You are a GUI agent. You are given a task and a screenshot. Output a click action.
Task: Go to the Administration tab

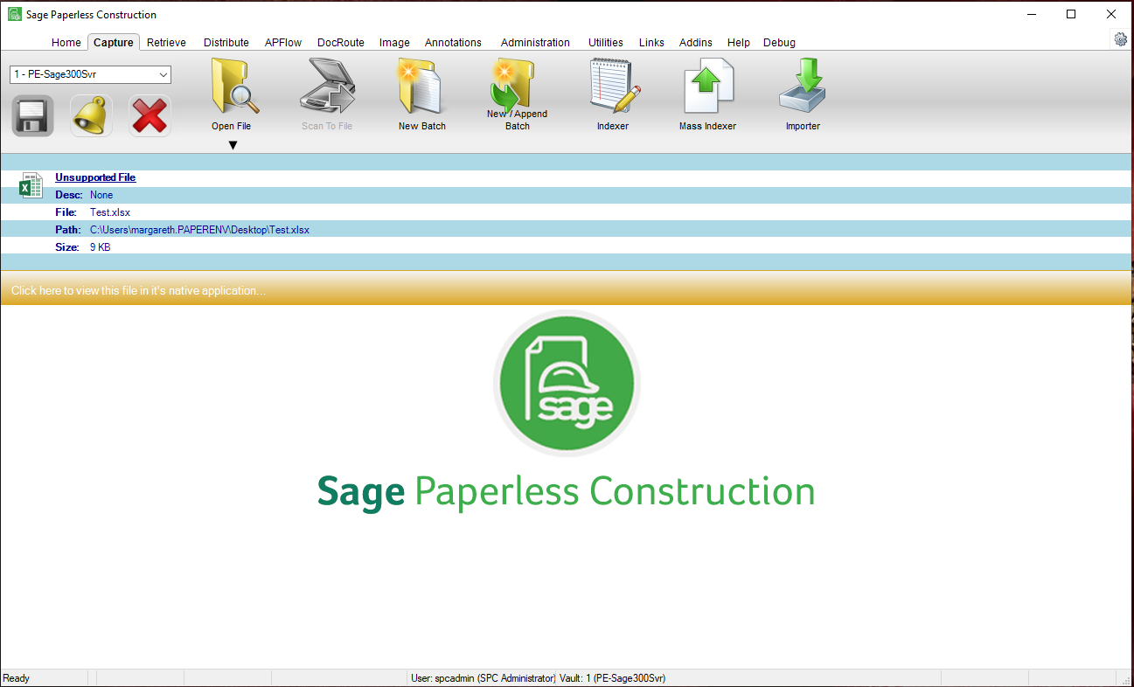click(535, 42)
